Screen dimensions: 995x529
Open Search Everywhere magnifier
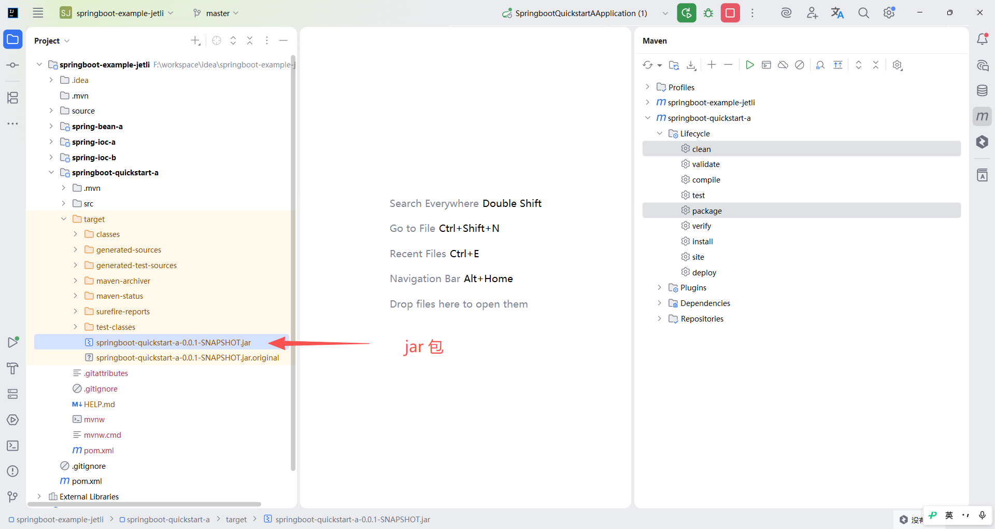point(863,13)
